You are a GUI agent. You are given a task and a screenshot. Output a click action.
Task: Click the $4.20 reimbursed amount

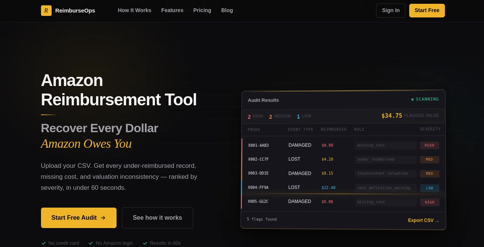tap(327, 159)
